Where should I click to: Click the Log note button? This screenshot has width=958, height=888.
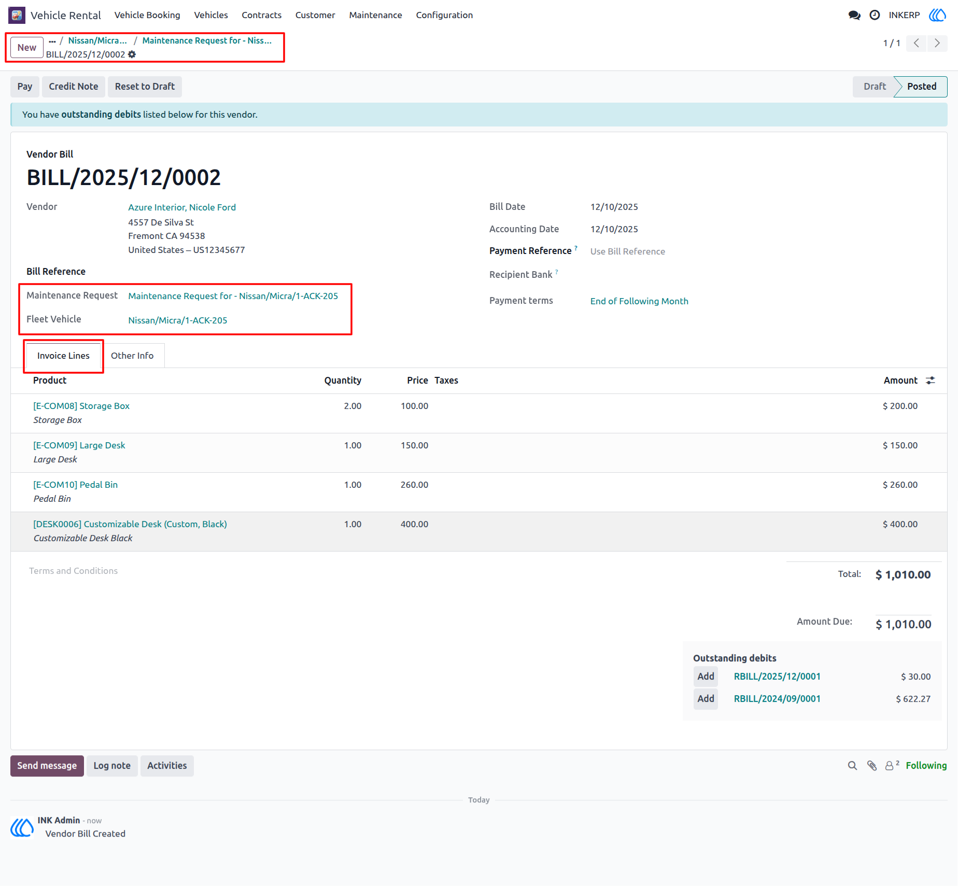[x=112, y=766]
